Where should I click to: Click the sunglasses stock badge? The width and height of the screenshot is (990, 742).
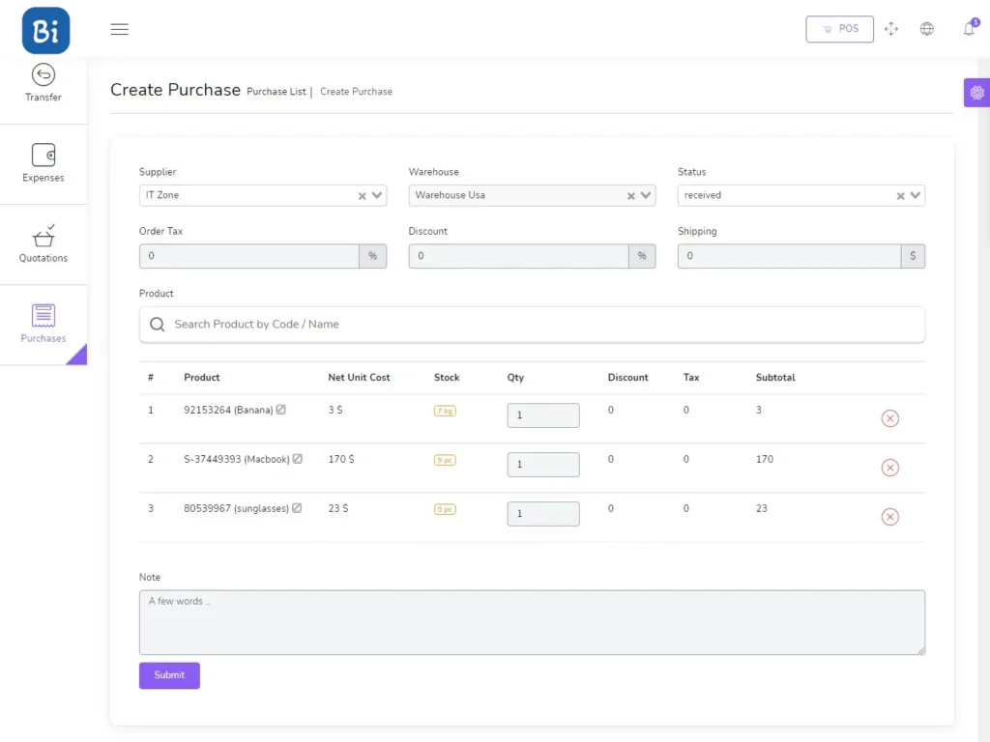[445, 509]
